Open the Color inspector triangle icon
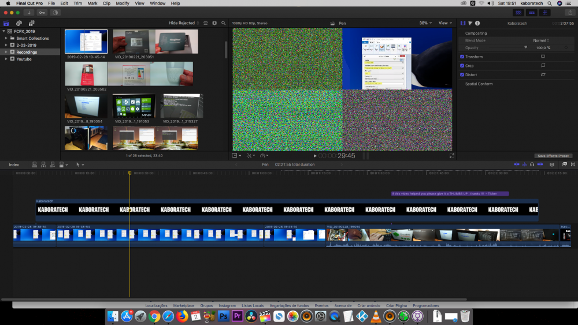Image resolution: width=578 pixels, height=325 pixels. click(470, 23)
